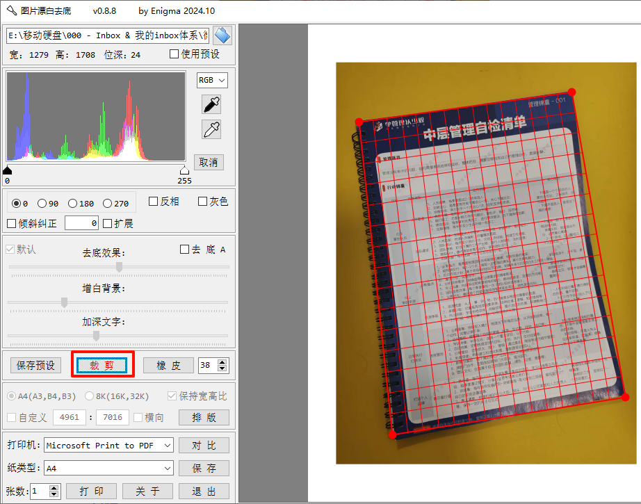Open the 纸类型 paper type dropdown
This screenshot has height=504, width=641.
coord(108,468)
